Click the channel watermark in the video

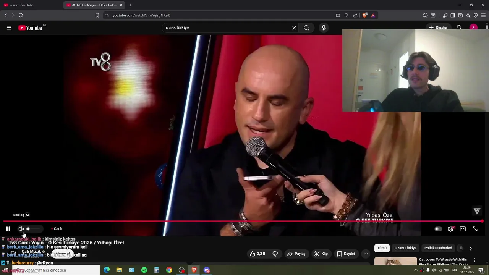(x=477, y=211)
